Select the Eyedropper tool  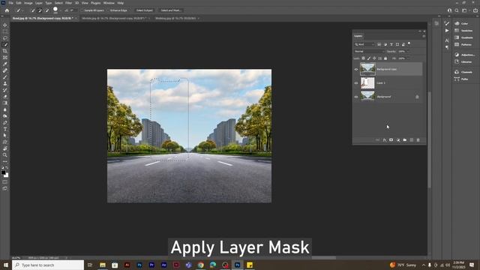(5, 64)
